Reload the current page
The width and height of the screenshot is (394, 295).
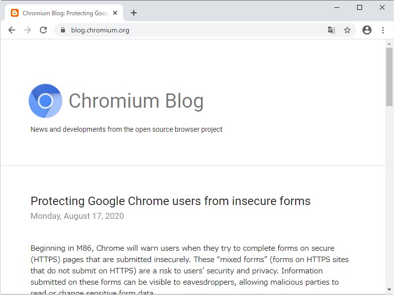(x=43, y=30)
